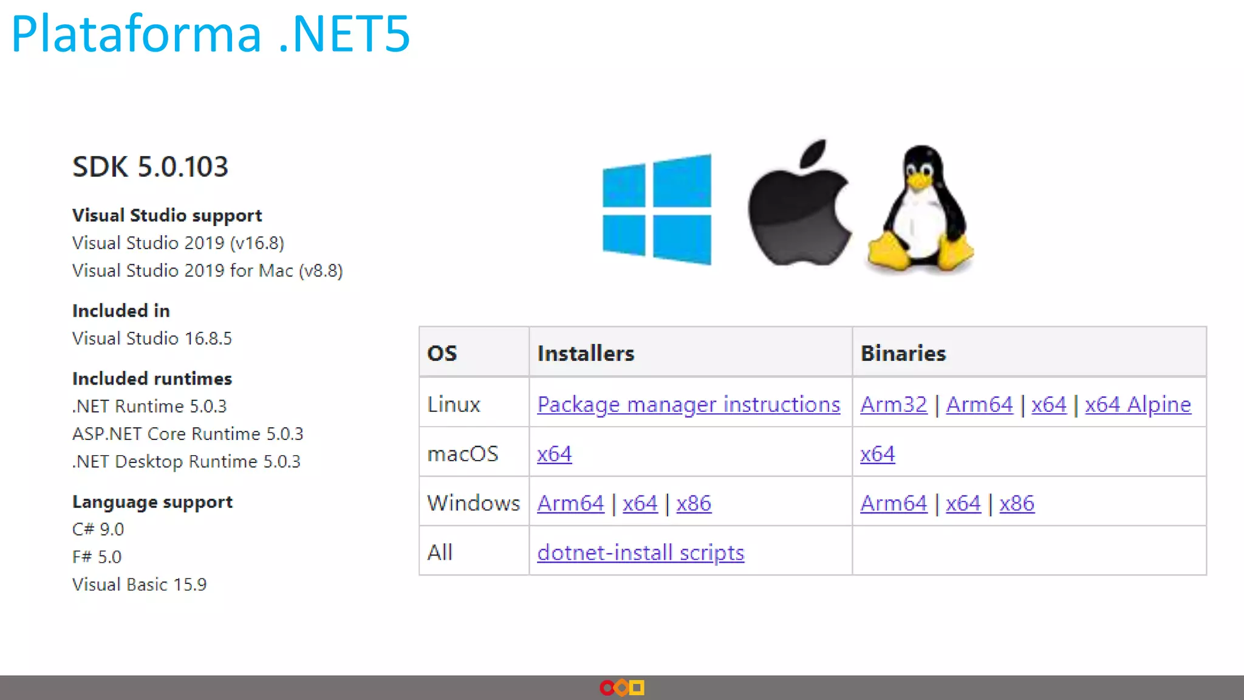Click the Visual Studio support heading
Image resolution: width=1244 pixels, height=700 pixels.
(167, 215)
